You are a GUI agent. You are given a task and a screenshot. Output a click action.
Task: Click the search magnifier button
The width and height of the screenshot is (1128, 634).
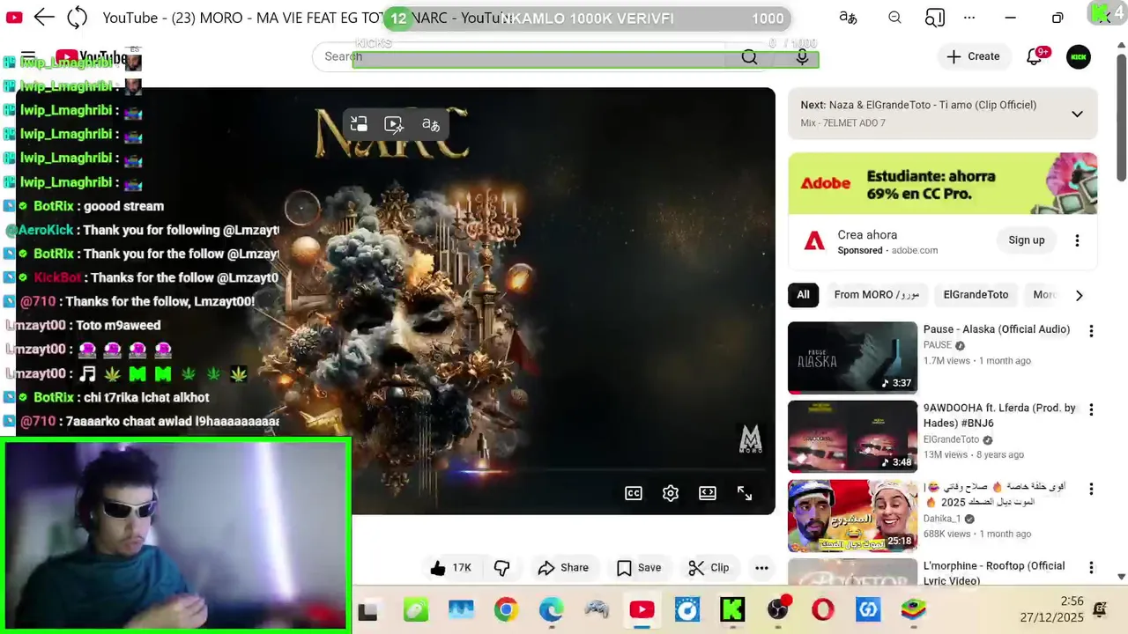point(749,56)
